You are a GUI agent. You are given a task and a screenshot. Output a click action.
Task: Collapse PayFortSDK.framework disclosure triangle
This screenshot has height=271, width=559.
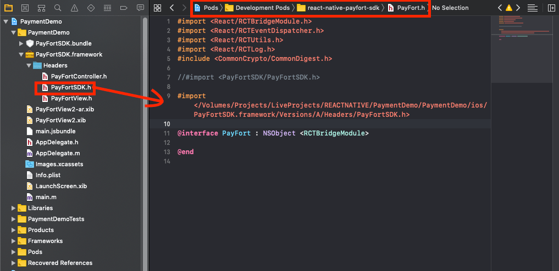tap(21, 55)
